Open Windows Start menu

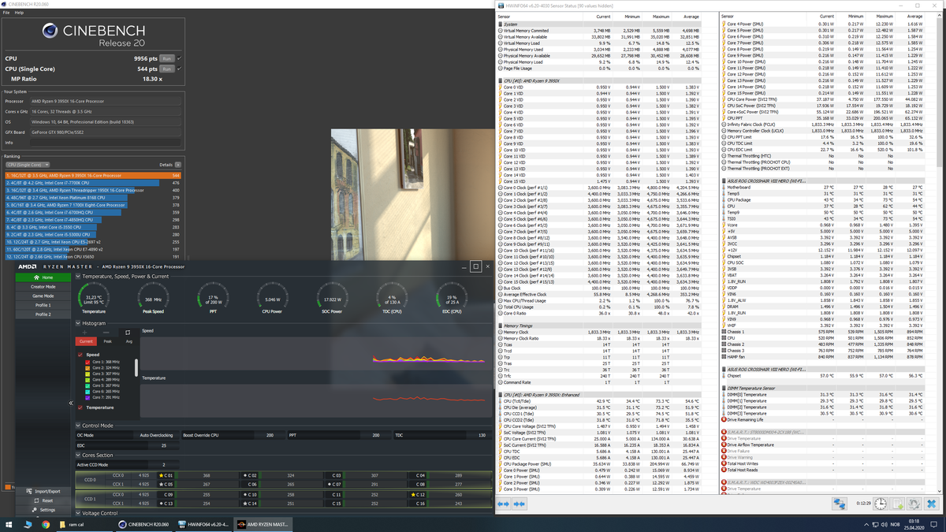(x=9, y=523)
